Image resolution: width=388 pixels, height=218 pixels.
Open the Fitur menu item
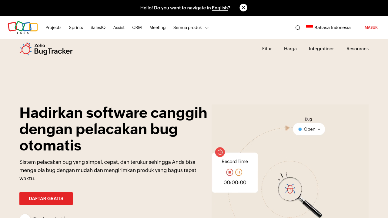point(267,49)
